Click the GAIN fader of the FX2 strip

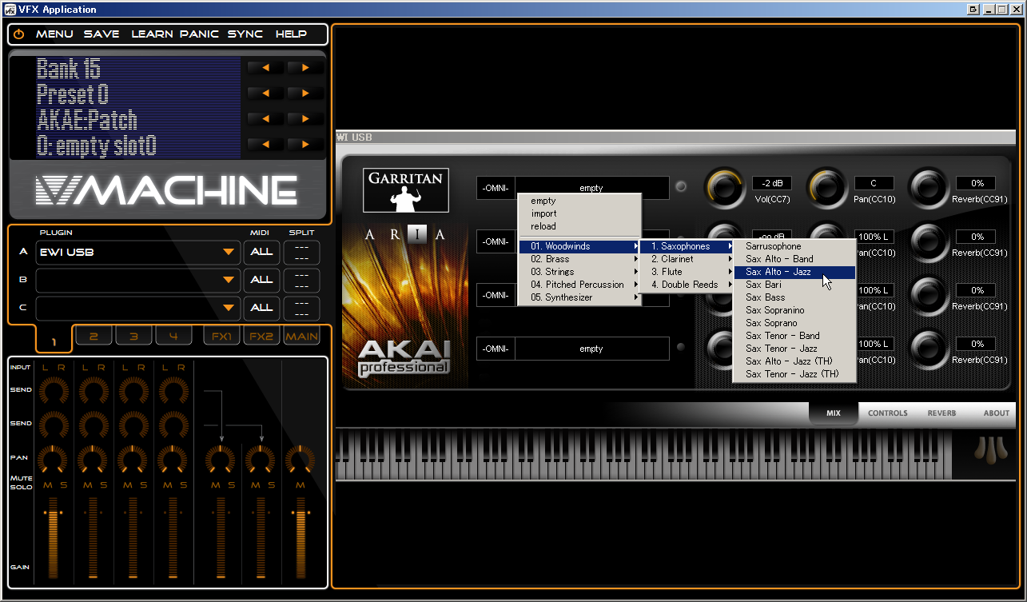pos(261,537)
